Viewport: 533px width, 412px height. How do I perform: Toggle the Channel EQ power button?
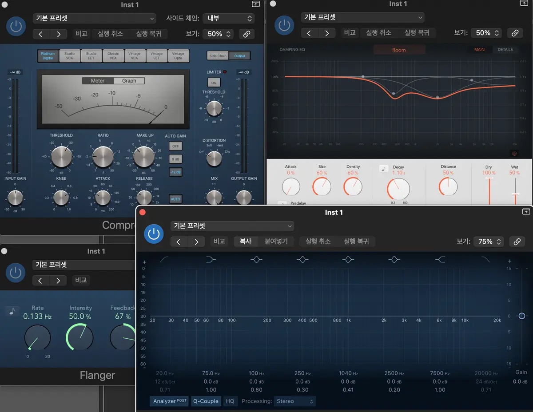coord(154,234)
